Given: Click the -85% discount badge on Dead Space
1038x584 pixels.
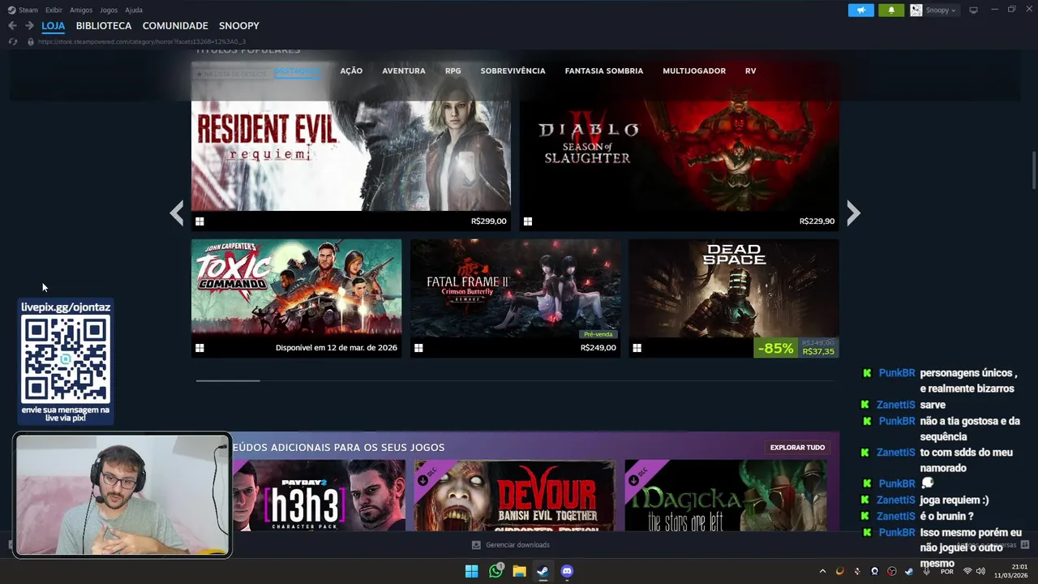Looking at the screenshot, I should (x=776, y=348).
